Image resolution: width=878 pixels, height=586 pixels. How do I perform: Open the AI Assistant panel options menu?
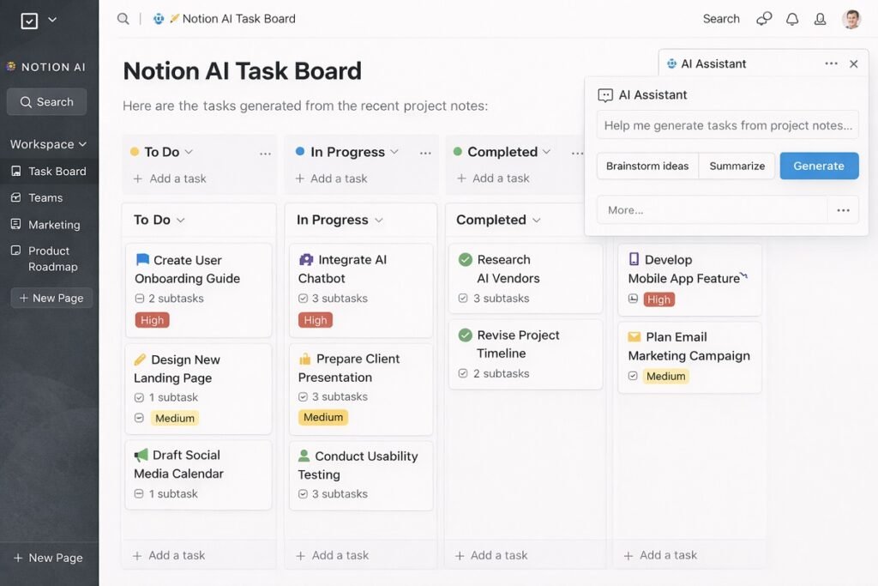pyautogui.click(x=830, y=63)
